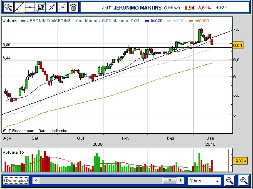Select the dashed segment line tool
Viewport: 253px width, 189px height.
(x=52, y=7)
